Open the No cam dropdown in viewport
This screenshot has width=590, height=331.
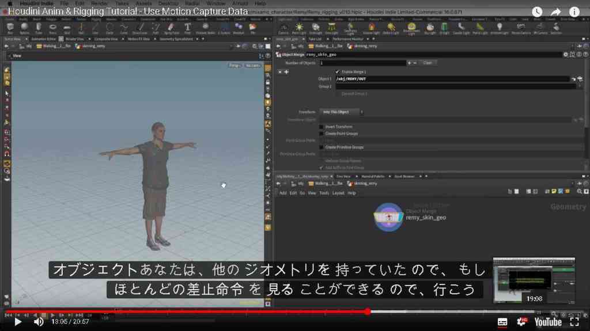pos(252,66)
